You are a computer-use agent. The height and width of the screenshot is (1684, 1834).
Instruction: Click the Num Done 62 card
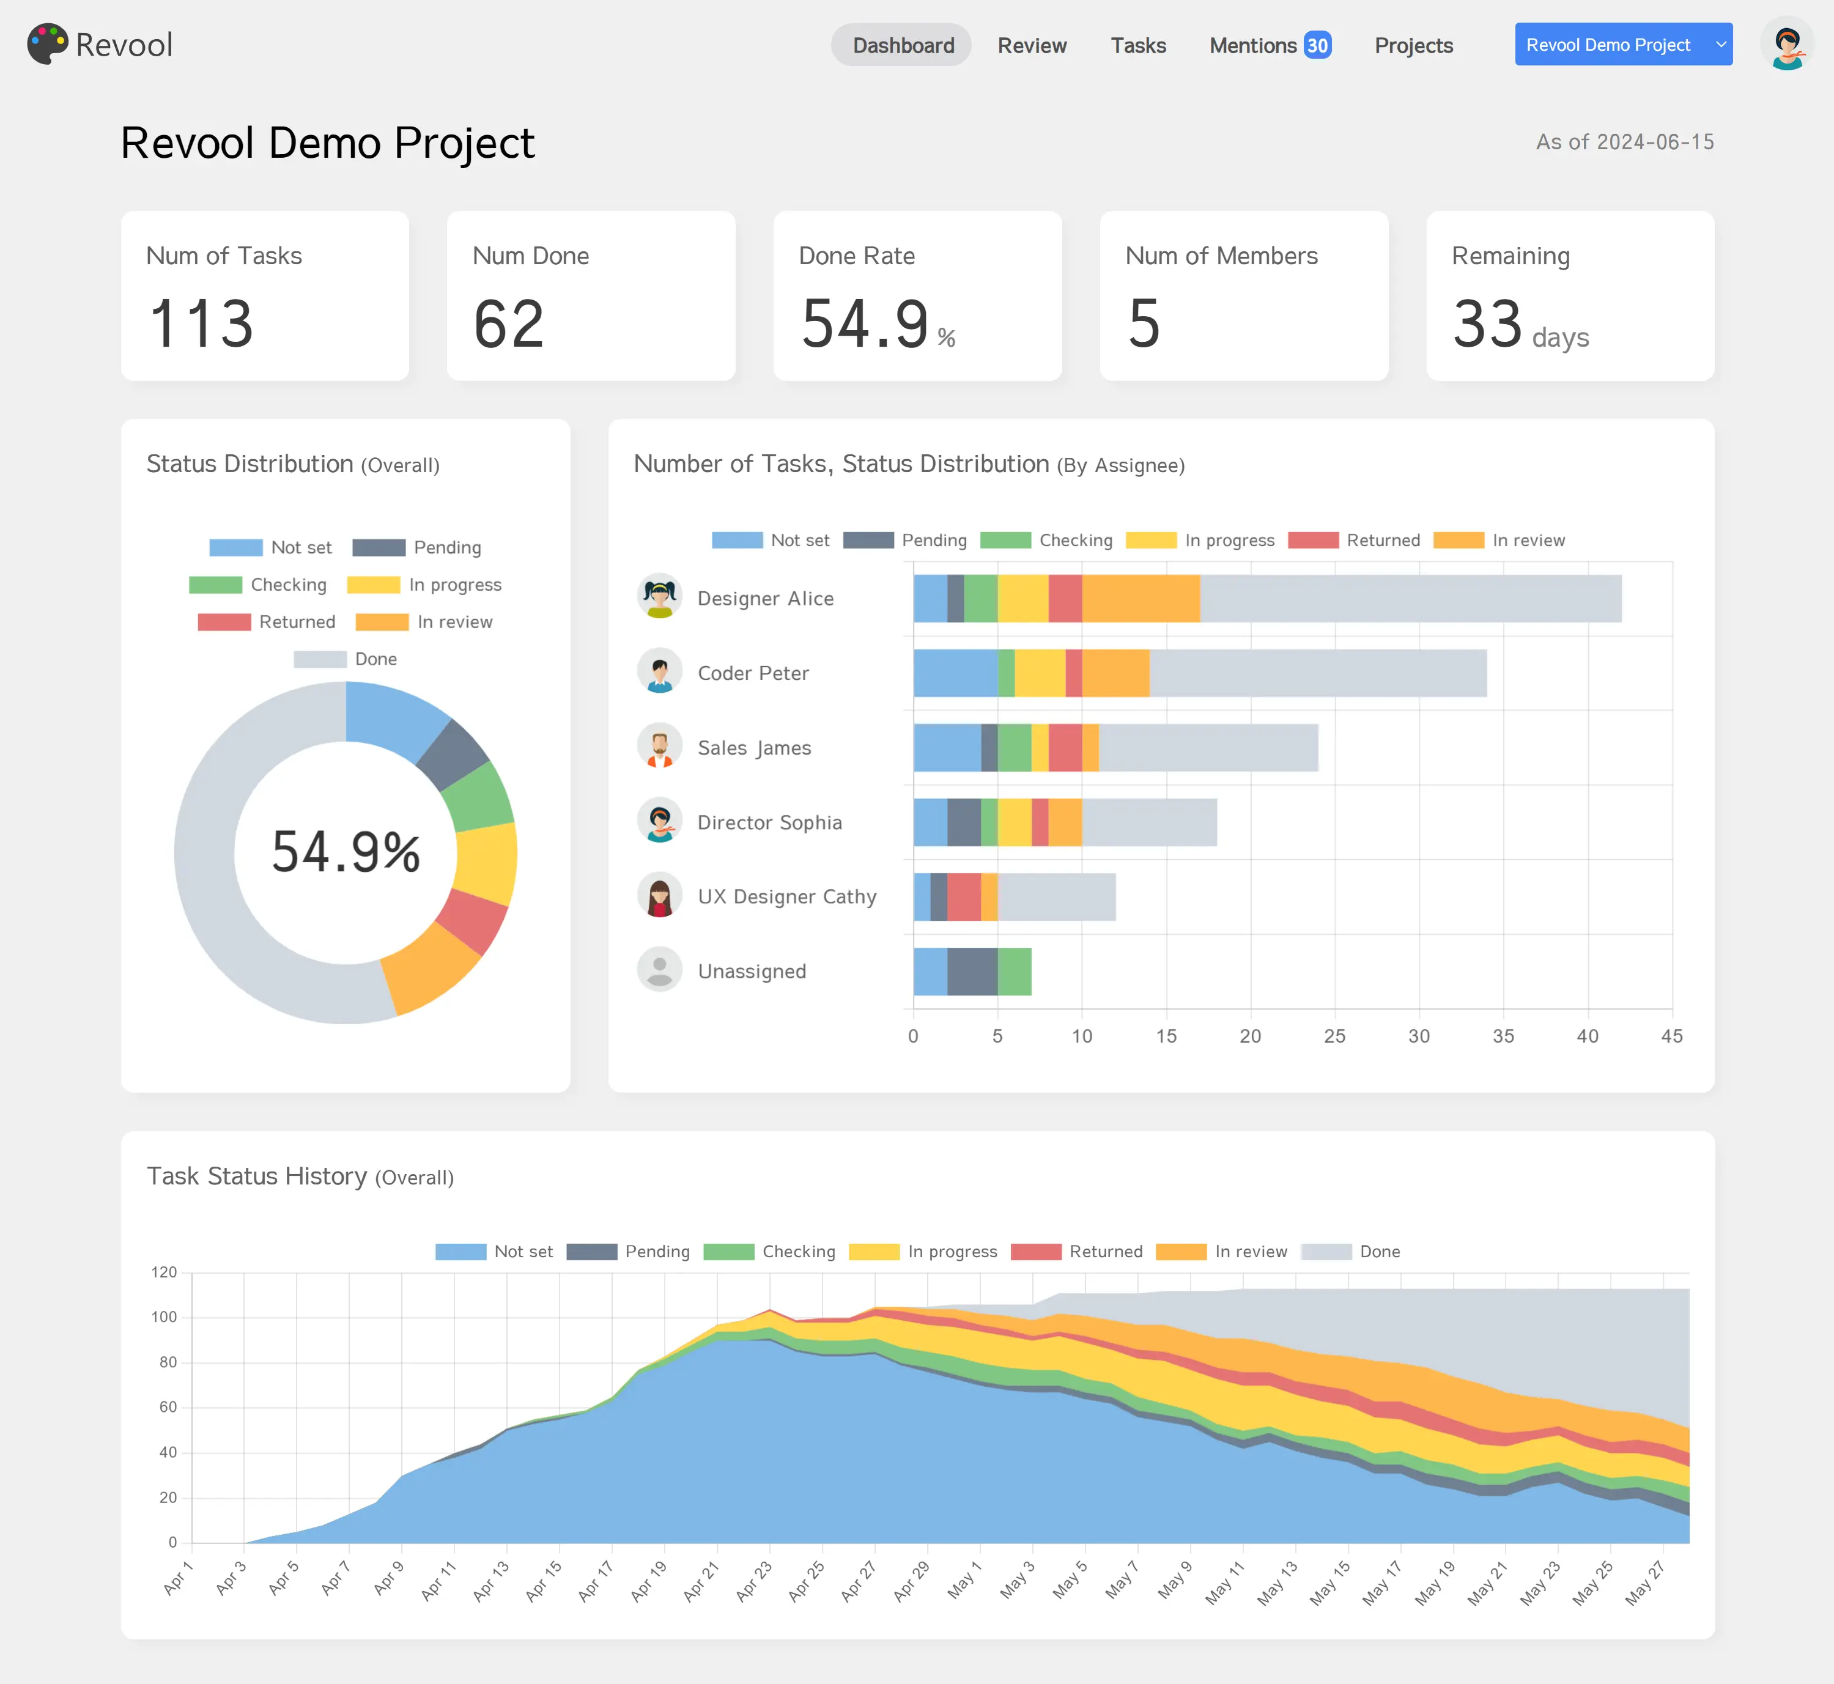[x=591, y=296]
